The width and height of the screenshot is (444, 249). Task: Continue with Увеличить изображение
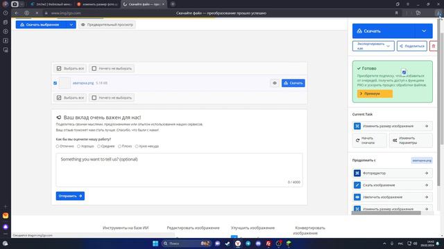[393, 197]
